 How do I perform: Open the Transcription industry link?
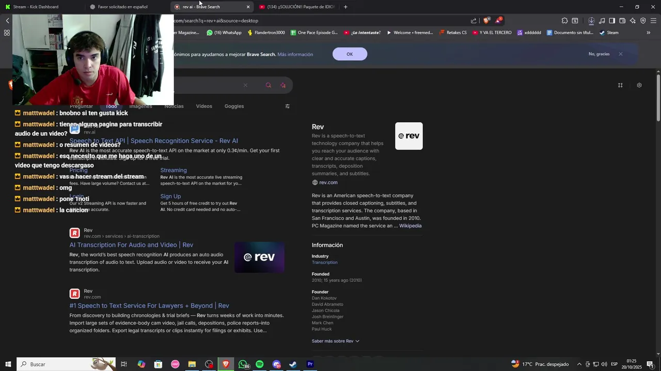[x=324, y=262]
